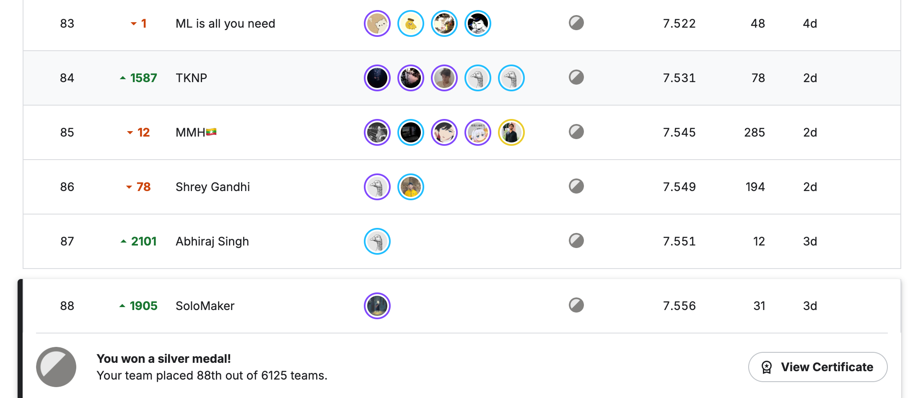The image size is (918, 398).
Task: Click the ML is all you need team name
Action: click(226, 23)
